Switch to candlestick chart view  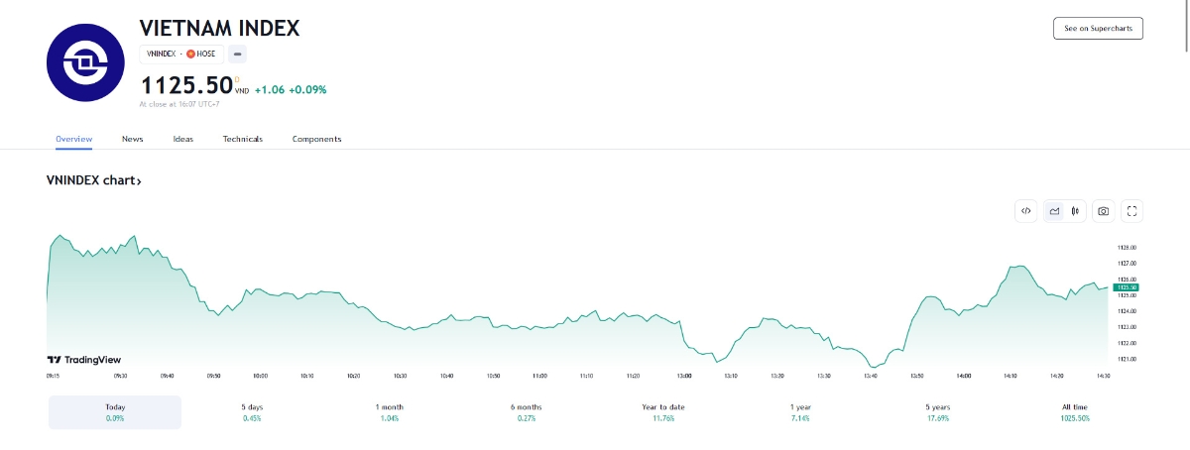pos(1075,210)
